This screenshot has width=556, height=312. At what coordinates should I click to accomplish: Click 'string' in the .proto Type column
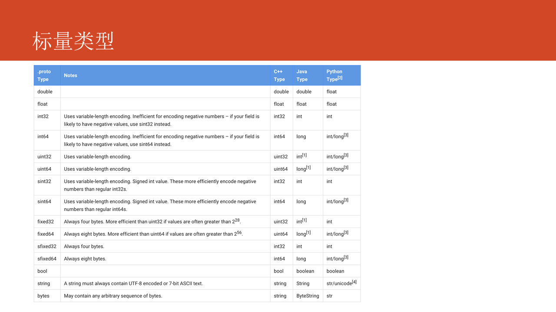point(43,283)
